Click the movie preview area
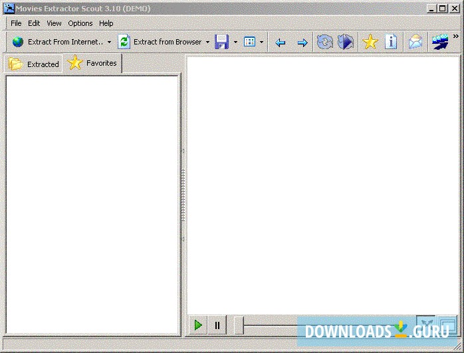 323,186
